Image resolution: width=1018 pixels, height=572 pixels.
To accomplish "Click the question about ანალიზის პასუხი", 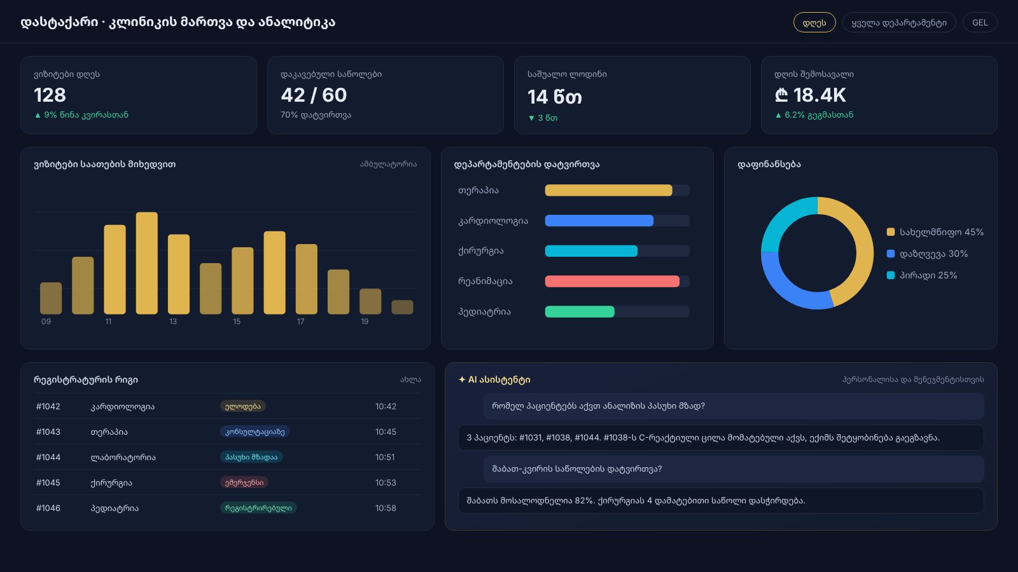I will point(734,406).
